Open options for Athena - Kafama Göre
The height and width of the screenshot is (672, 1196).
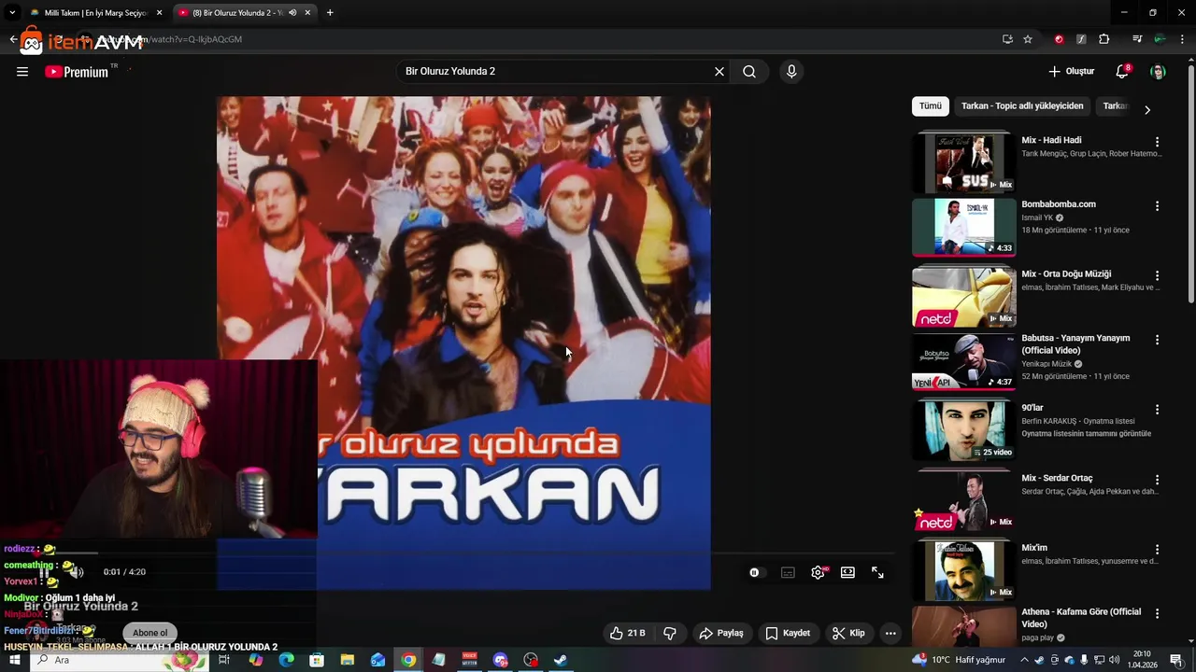1157,614
